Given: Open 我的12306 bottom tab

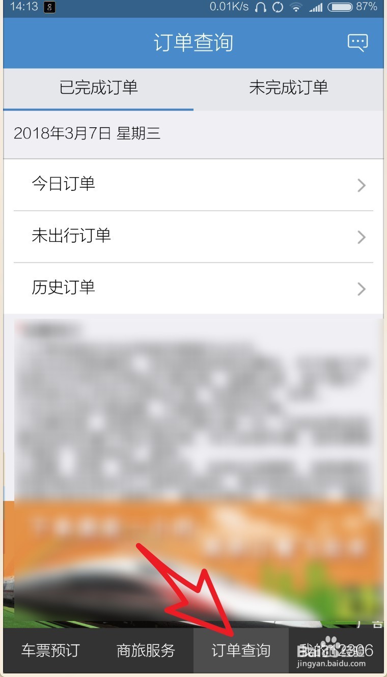Looking at the screenshot, I should (336, 651).
